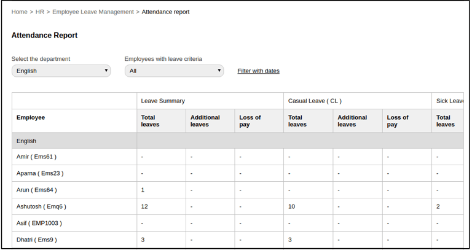Click the Employee column header
The image size is (472, 250).
[31, 117]
